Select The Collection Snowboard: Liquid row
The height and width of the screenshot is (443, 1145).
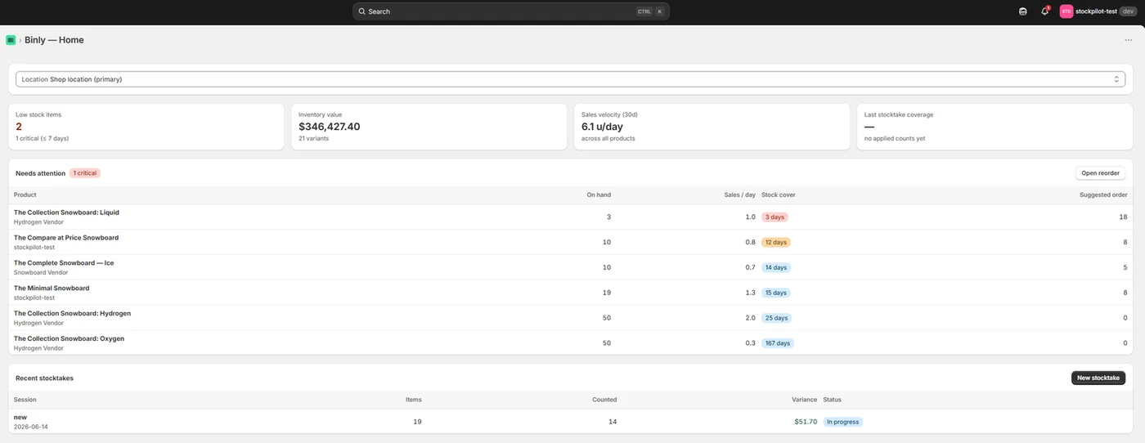coord(571,217)
